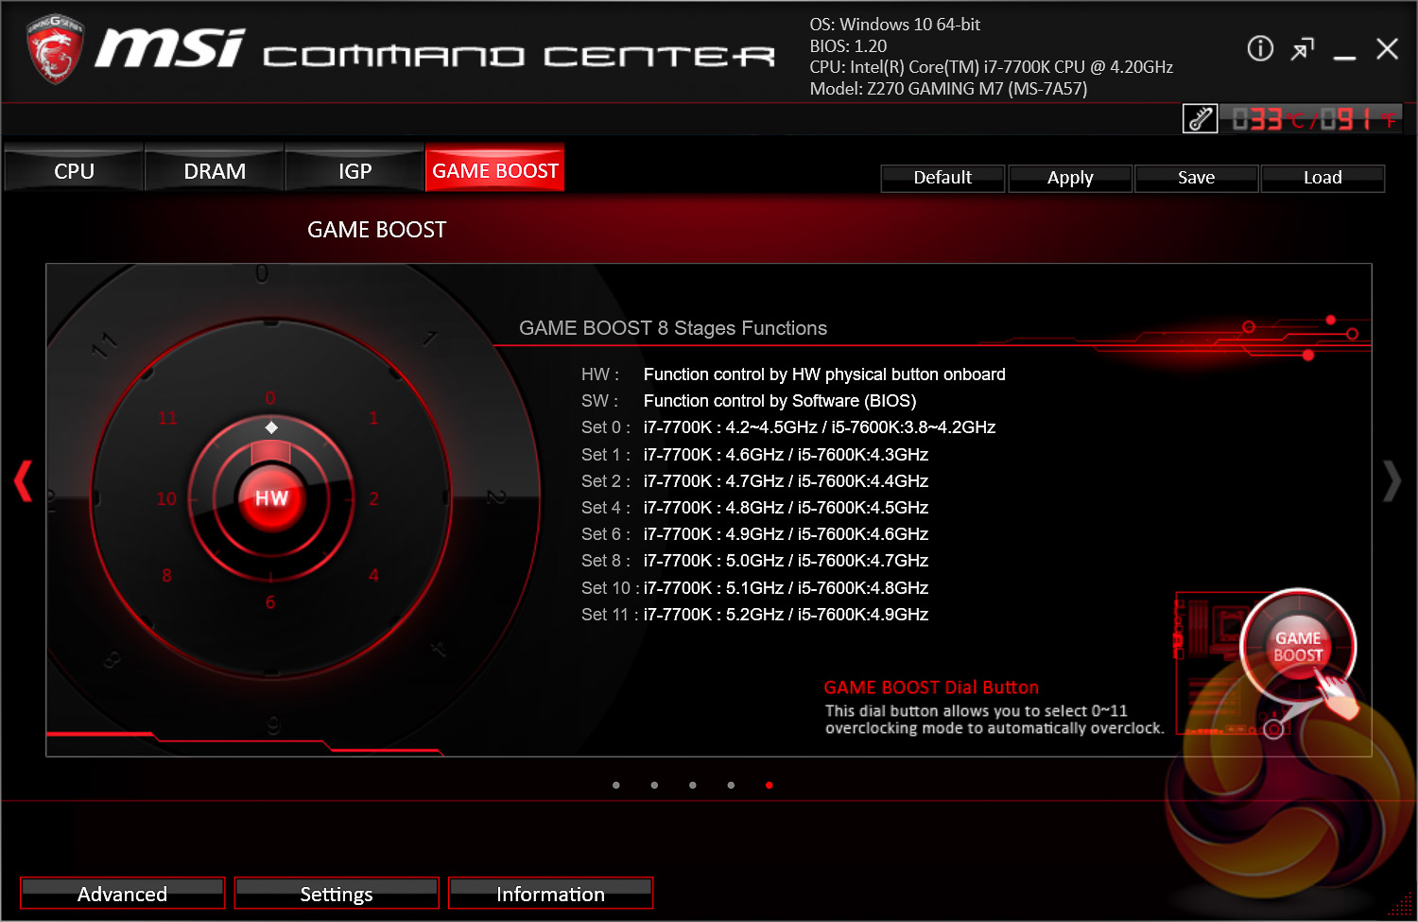This screenshot has height=922, width=1418.
Task: Click the Load profile button
Action: 1323,178
